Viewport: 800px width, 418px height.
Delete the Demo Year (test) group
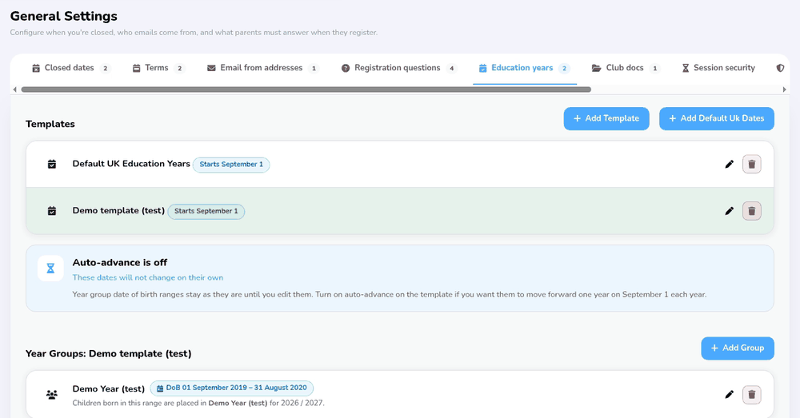(751, 395)
